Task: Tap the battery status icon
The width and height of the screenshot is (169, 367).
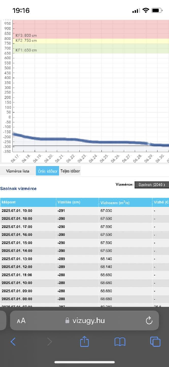Action: point(157,10)
